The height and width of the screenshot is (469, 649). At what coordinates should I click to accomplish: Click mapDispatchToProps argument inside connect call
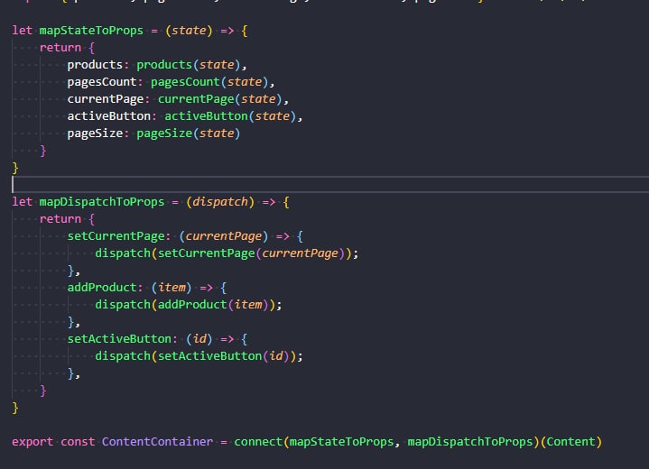[x=469, y=442]
